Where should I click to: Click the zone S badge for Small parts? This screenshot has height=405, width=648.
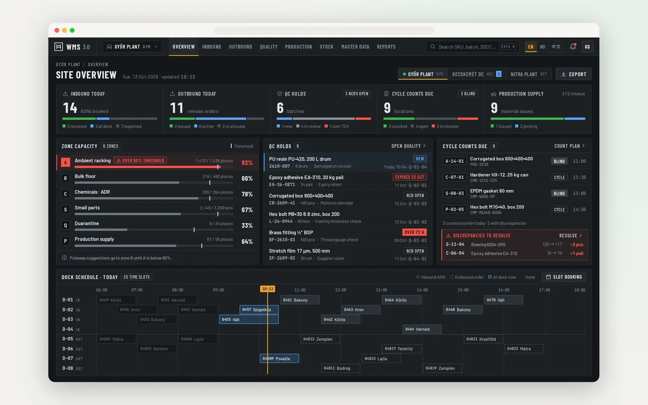[x=65, y=210]
